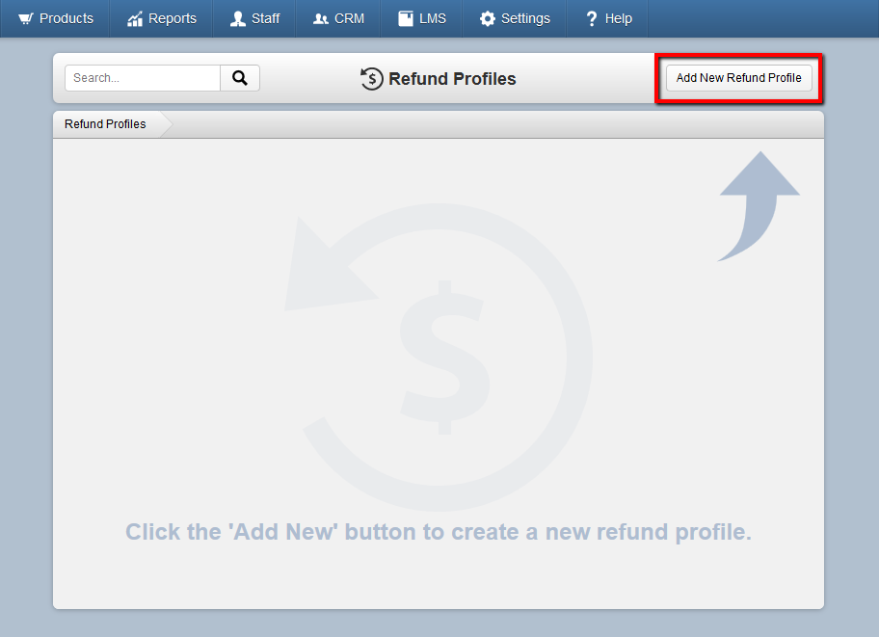Focus the Search input field
The image size is (879, 637).
click(x=143, y=78)
